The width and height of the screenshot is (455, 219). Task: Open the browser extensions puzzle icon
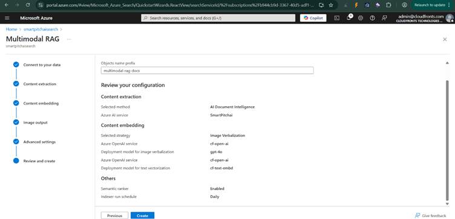388,5
